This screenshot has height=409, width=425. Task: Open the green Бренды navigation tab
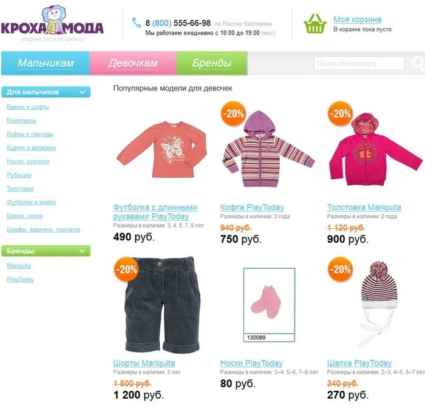click(x=212, y=63)
